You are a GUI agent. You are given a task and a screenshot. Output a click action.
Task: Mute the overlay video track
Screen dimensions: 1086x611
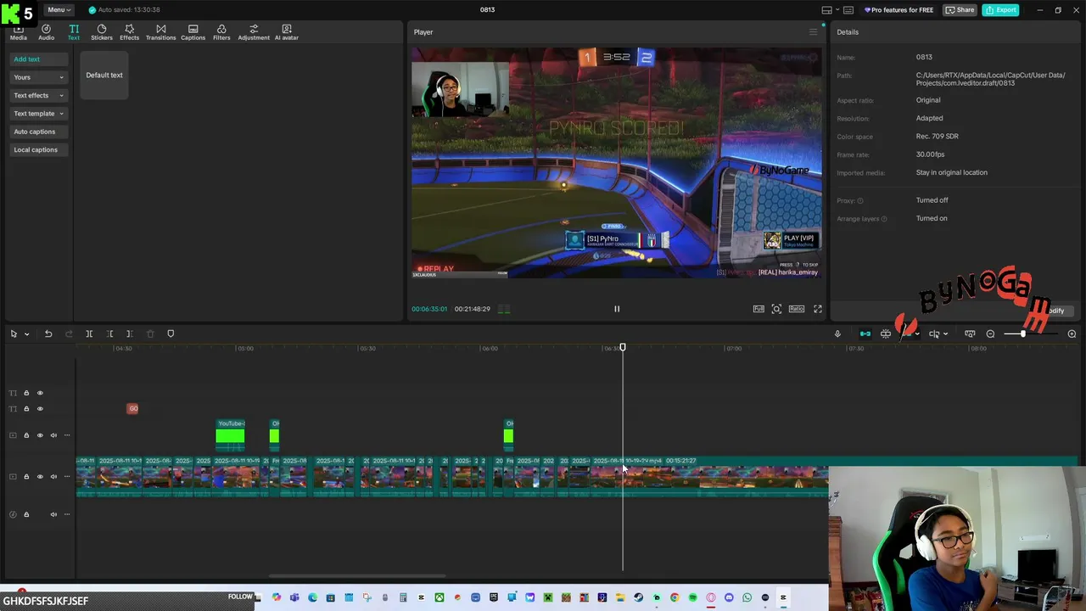(53, 435)
